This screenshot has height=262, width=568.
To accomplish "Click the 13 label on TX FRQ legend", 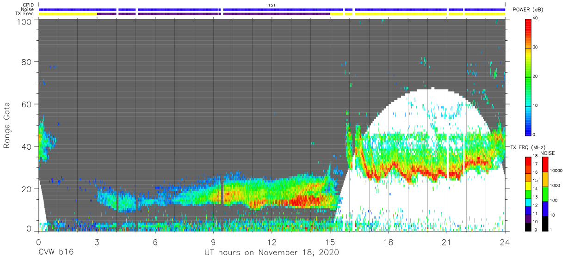I will point(535,197).
